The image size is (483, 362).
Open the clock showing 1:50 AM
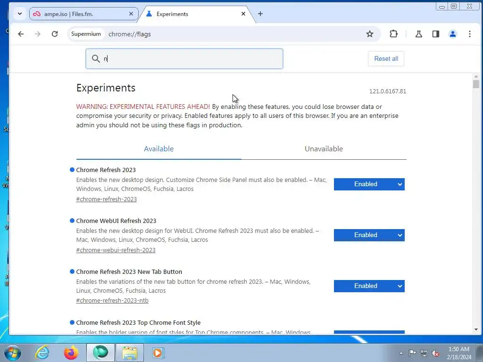[x=459, y=353]
